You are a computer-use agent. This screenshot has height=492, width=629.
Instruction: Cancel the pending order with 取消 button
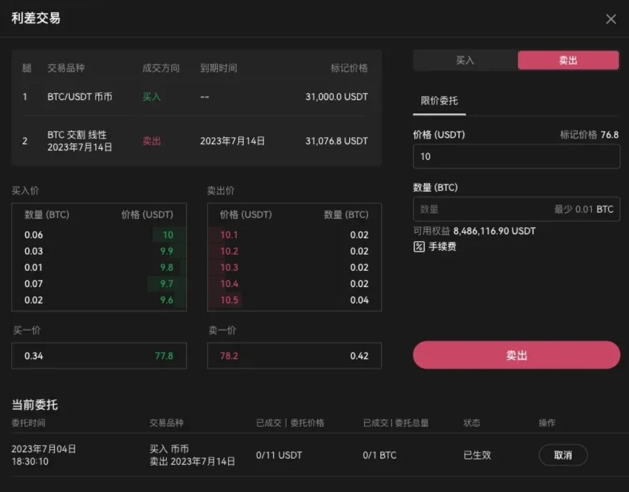pos(562,455)
